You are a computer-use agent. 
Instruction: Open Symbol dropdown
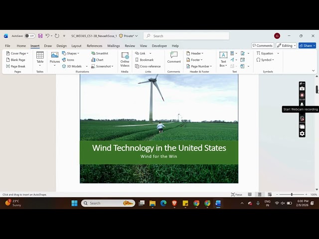(x=265, y=60)
